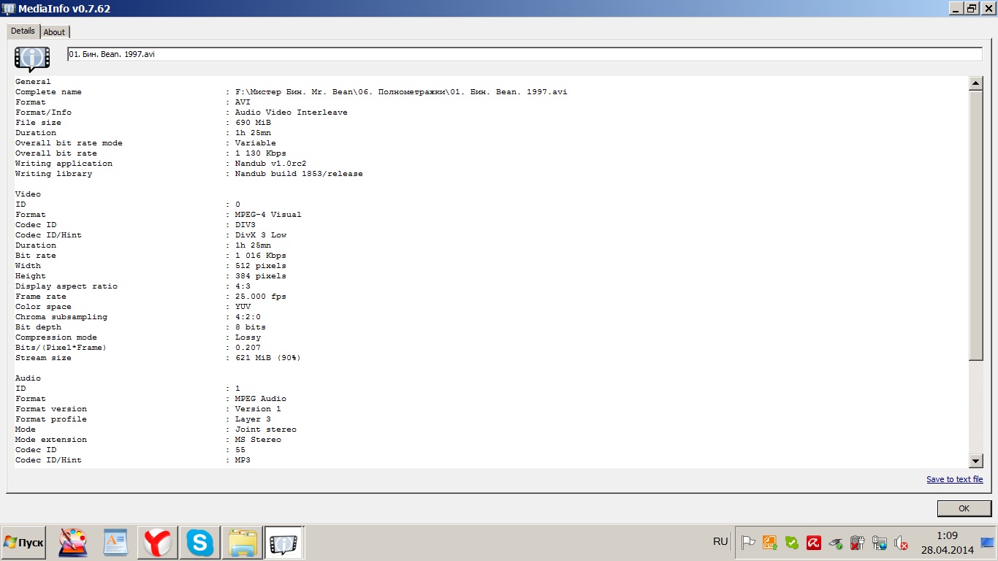Click the orange PDF tray icon
The width and height of the screenshot is (998, 561).
pos(770,543)
